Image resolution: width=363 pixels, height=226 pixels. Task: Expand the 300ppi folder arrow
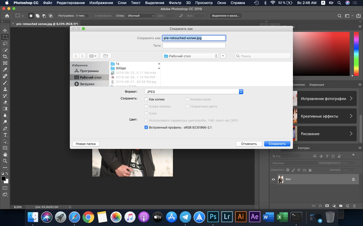coord(159,68)
